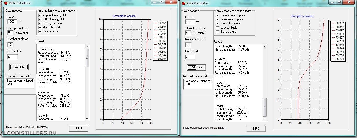Maximize the left Plate Calculator window
This screenshot has height=138, width=357.
tap(162, 2)
